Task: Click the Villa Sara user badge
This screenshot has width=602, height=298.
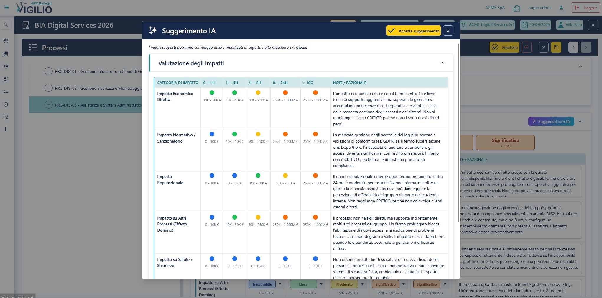Action: (570, 25)
